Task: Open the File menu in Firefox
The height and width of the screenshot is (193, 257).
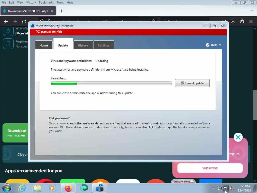Action: pos(4,3)
